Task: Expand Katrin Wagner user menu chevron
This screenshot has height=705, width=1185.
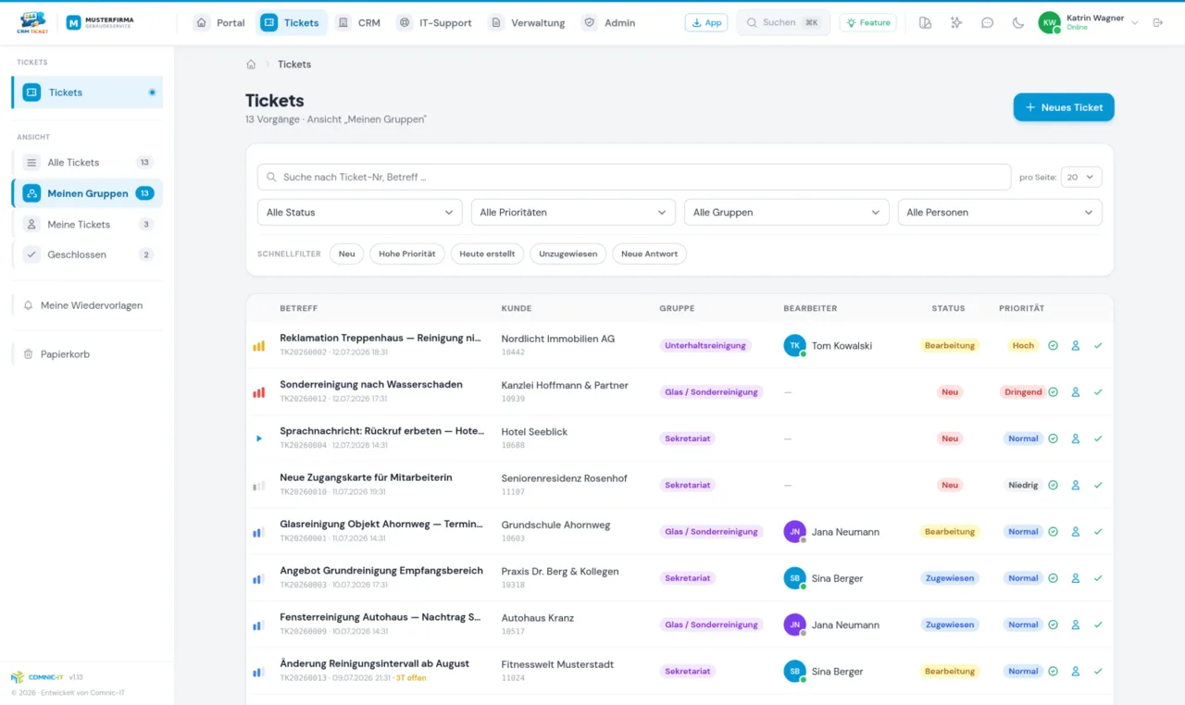Action: pos(1135,22)
